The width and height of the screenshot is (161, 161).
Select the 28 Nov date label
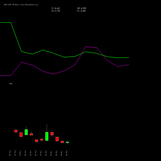pos(46,153)
